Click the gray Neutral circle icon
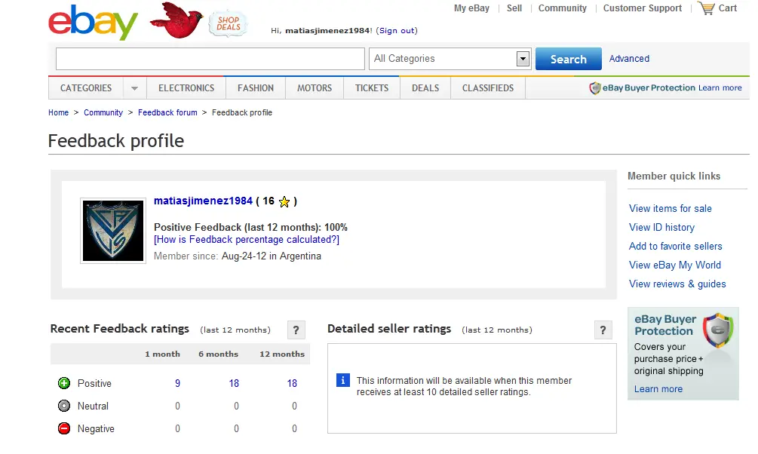This screenshot has height=454, width=758. click(x=64, y=406)
